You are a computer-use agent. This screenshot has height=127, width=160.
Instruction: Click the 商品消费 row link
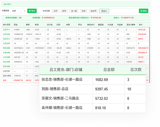(x=6, y=48)
